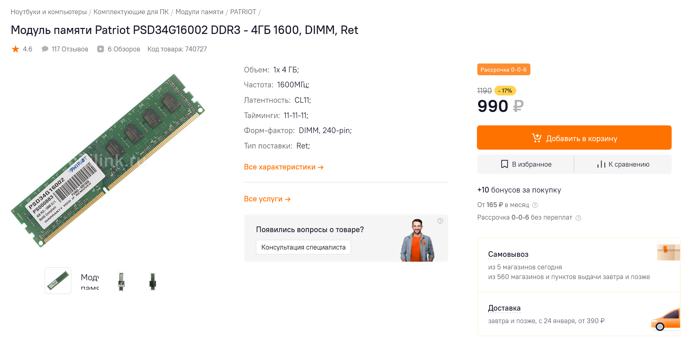Open PATRIOT brand breadcrumb
Image resolution: width=700 pixels, height=345 pixels.
243,12
